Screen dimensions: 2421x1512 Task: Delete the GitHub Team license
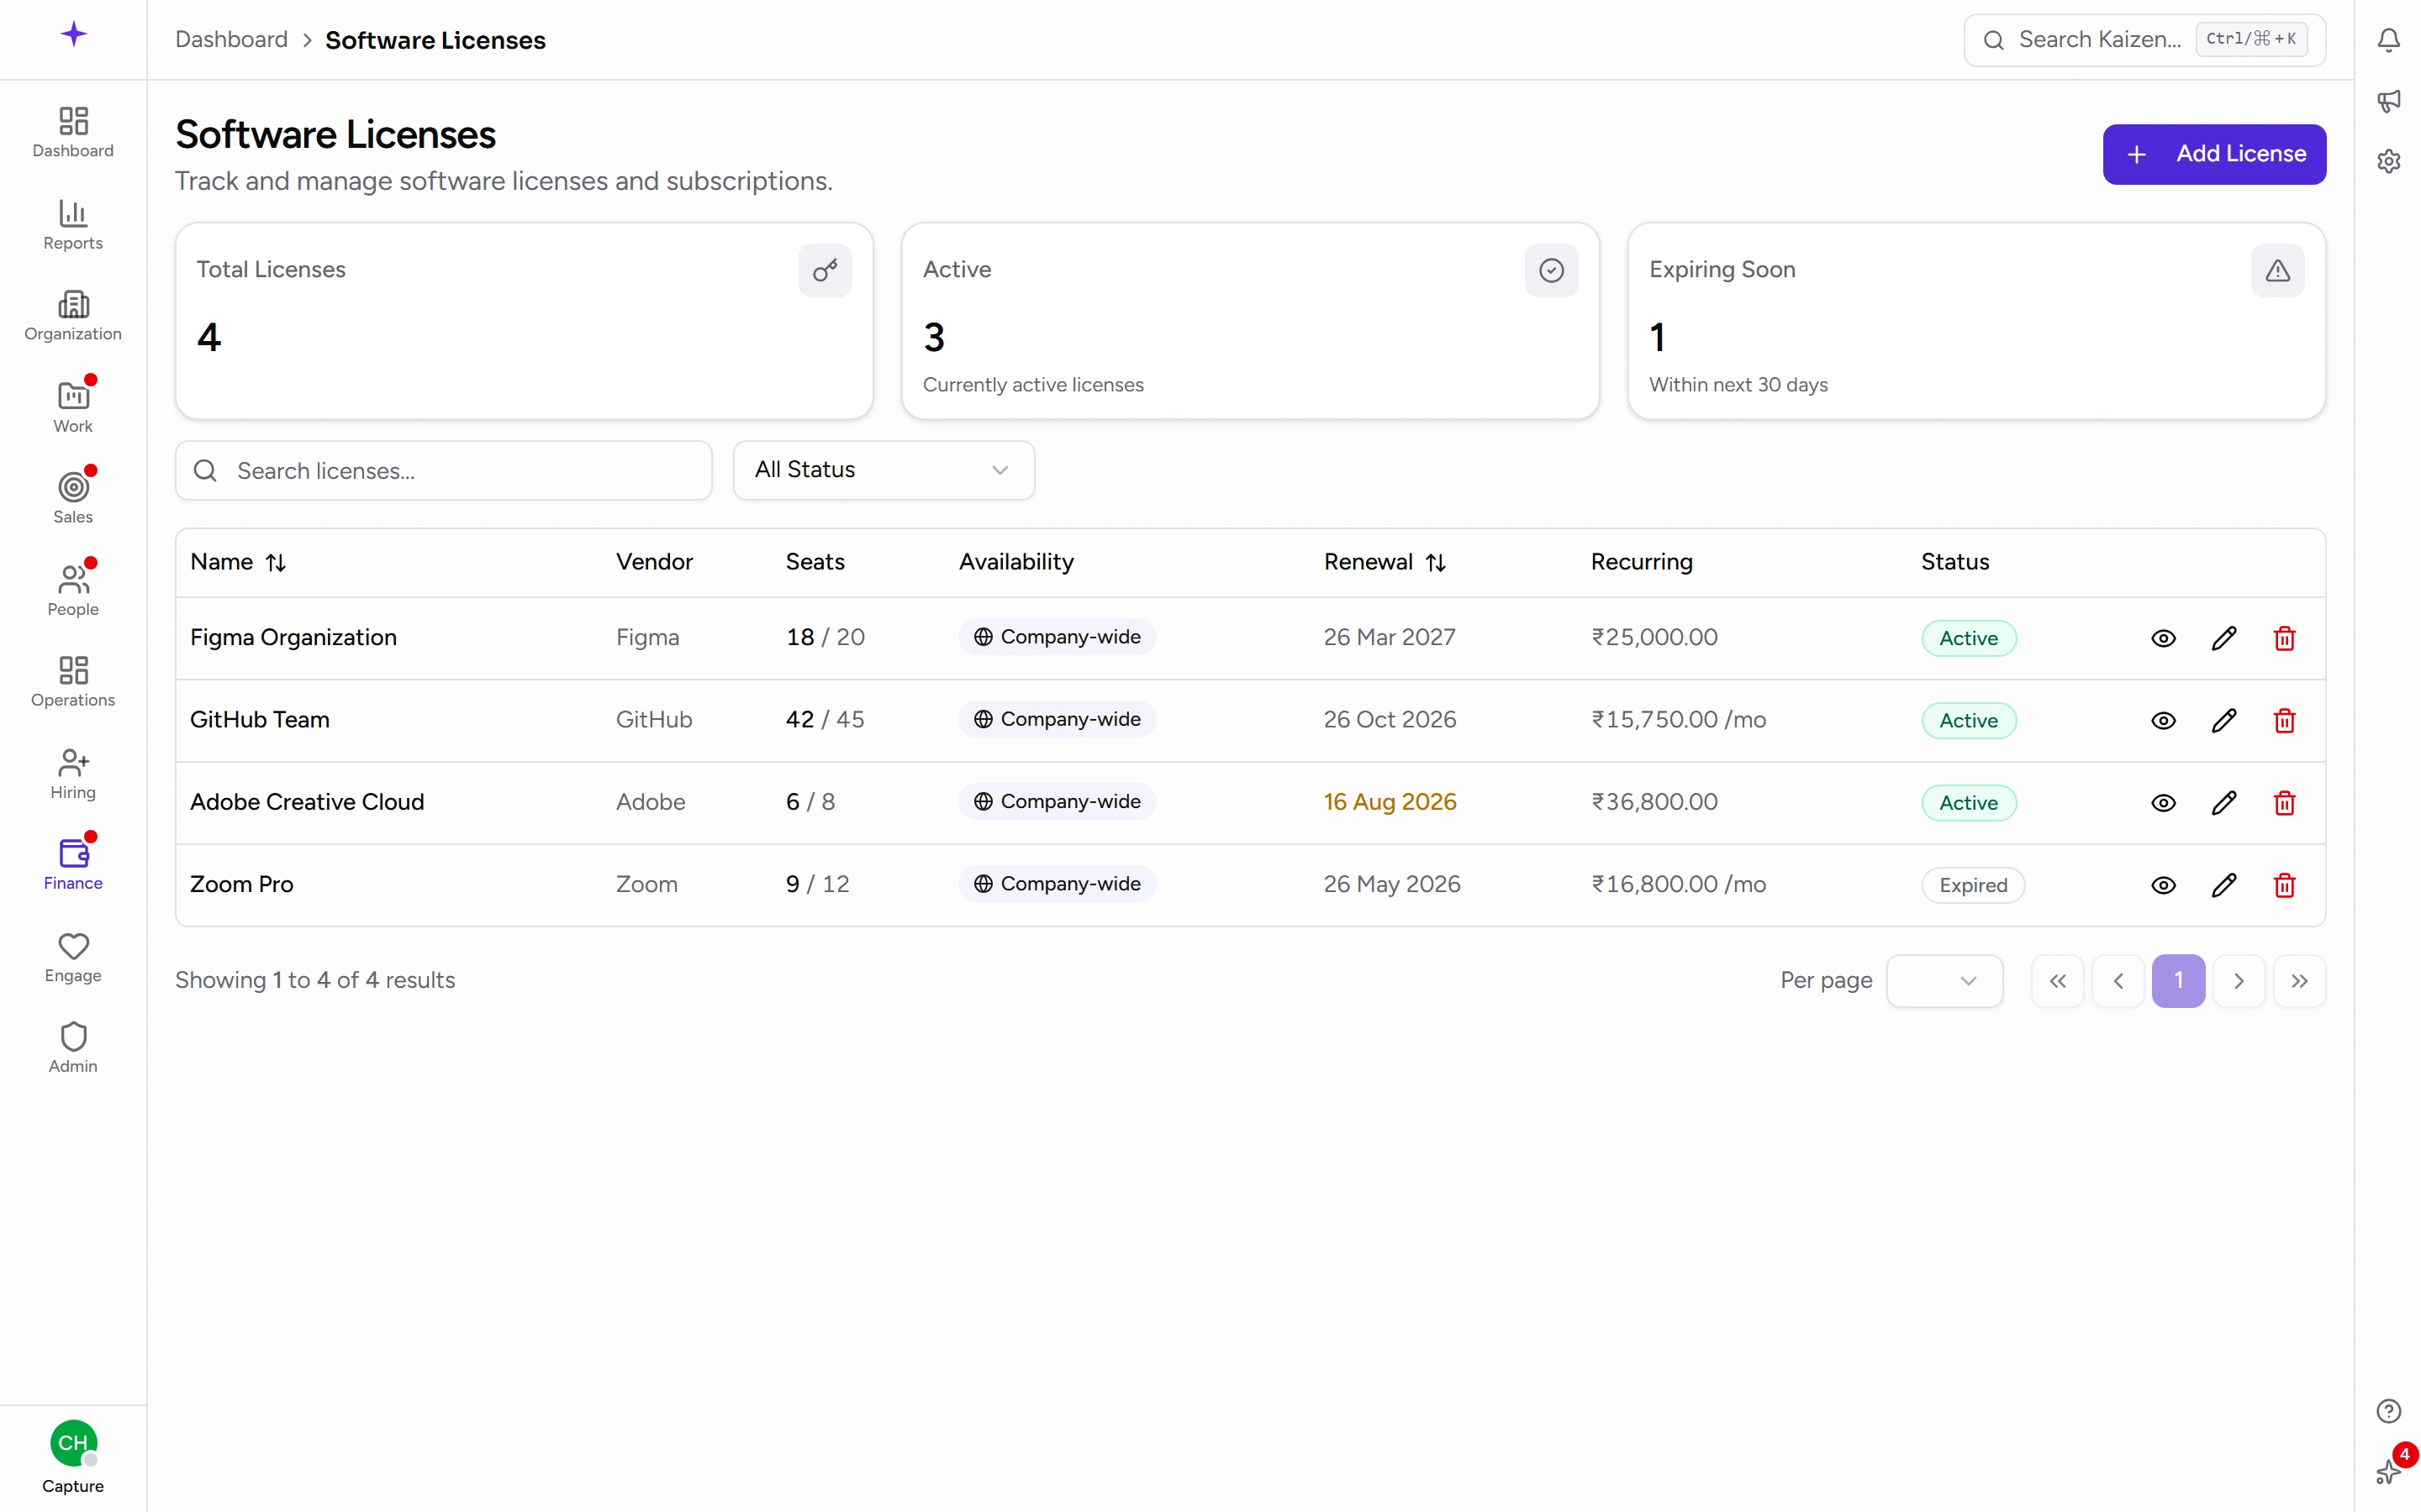click(x=2284, y=720)
